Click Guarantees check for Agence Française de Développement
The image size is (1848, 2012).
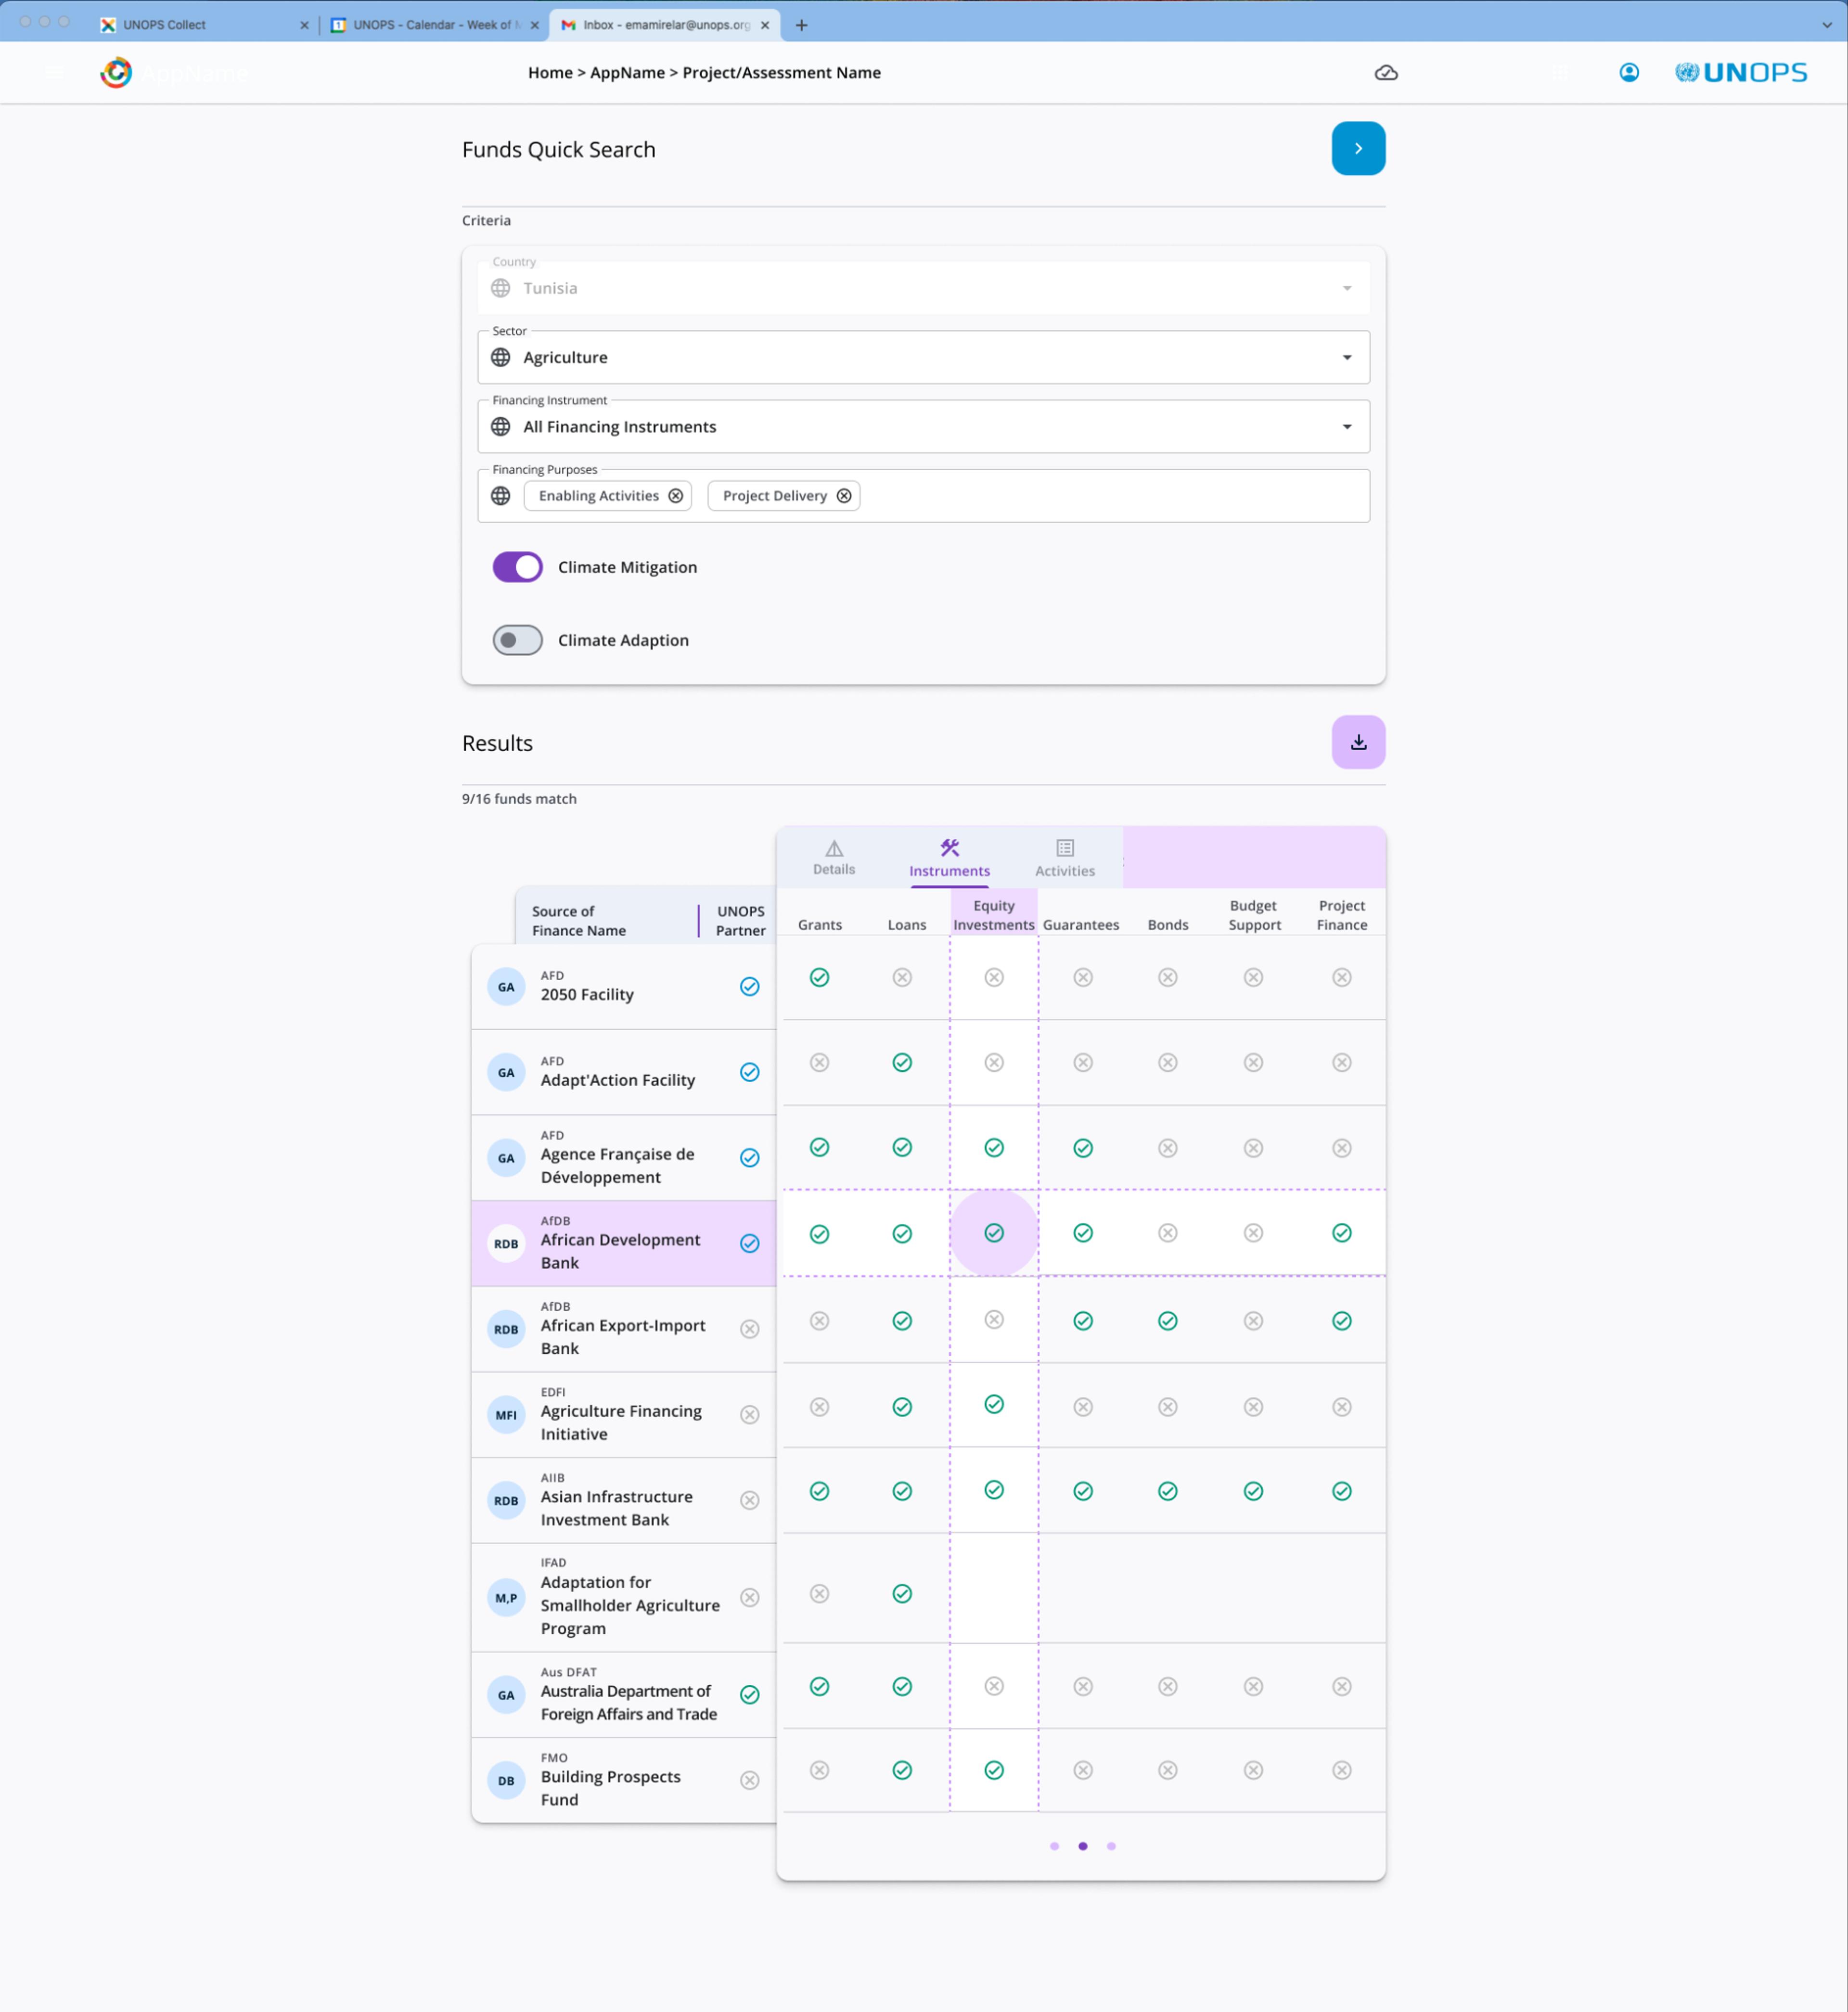pyautogui.click(x=1083, y=1148)
